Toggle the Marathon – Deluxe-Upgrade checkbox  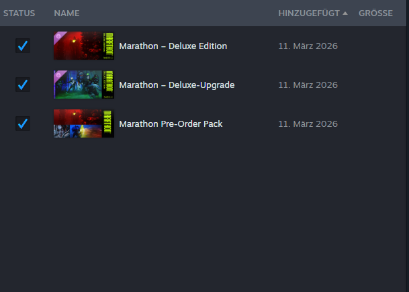point(23,85)
